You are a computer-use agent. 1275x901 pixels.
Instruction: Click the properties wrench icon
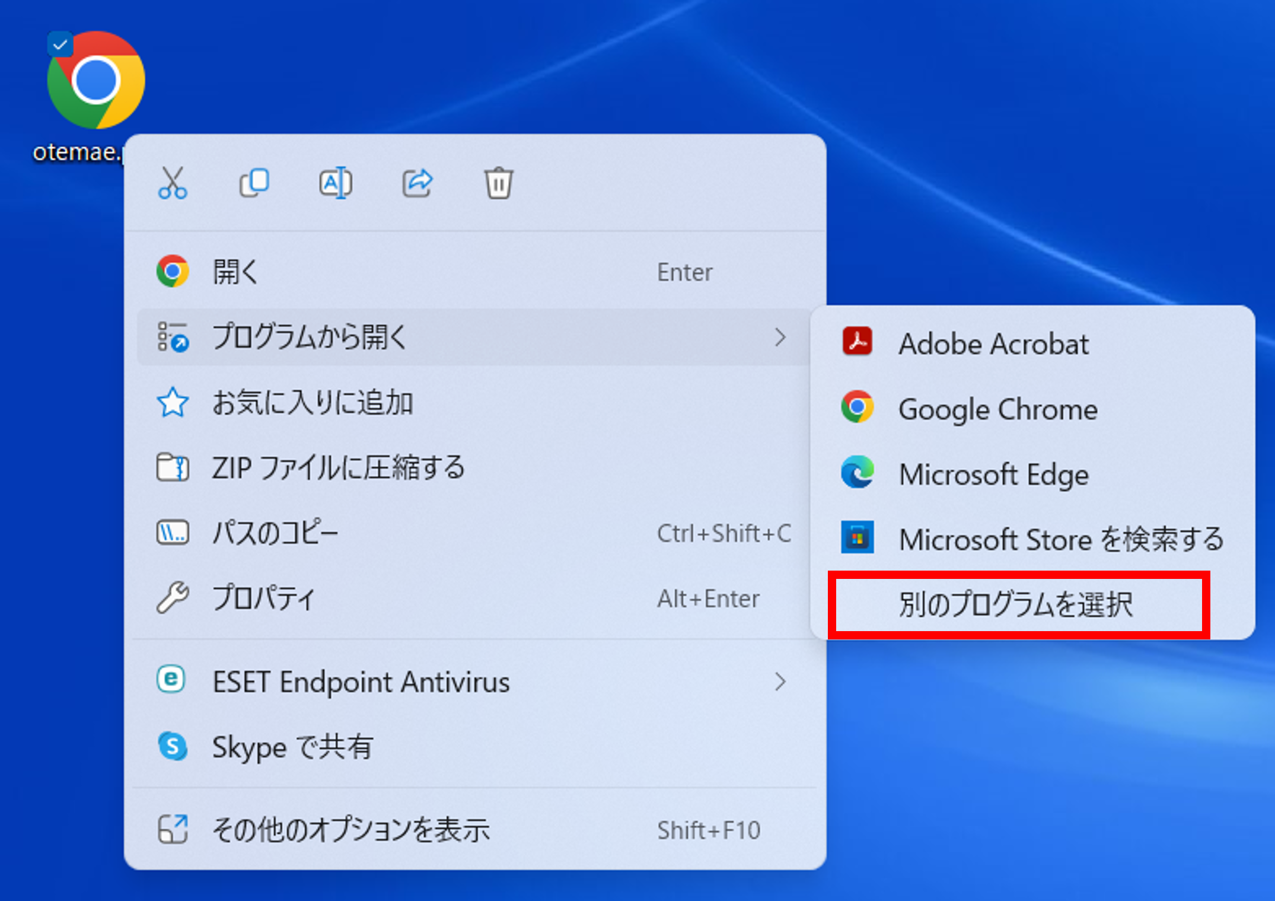pyautogui.click(x=173, y=597)
